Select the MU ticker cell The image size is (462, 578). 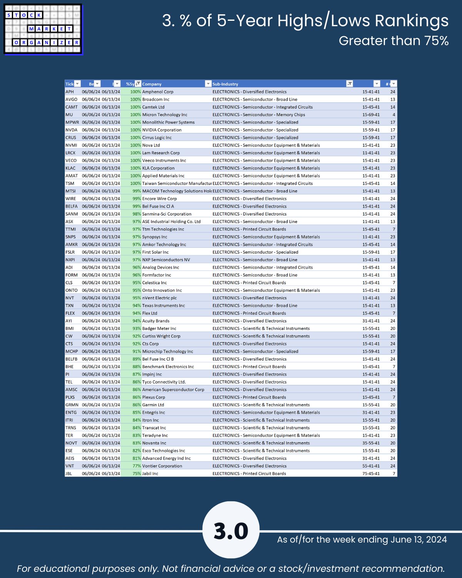tap(69, 114)
